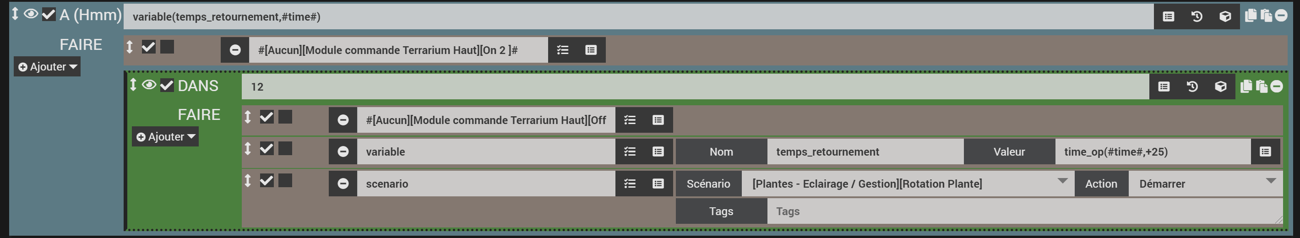
Task: Open equipment cube picker in DANS row
Action: tap(1220, 87)
